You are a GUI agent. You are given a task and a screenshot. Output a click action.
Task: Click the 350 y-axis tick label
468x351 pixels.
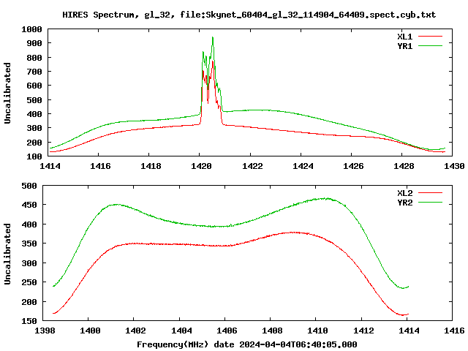tap(29, 244)
